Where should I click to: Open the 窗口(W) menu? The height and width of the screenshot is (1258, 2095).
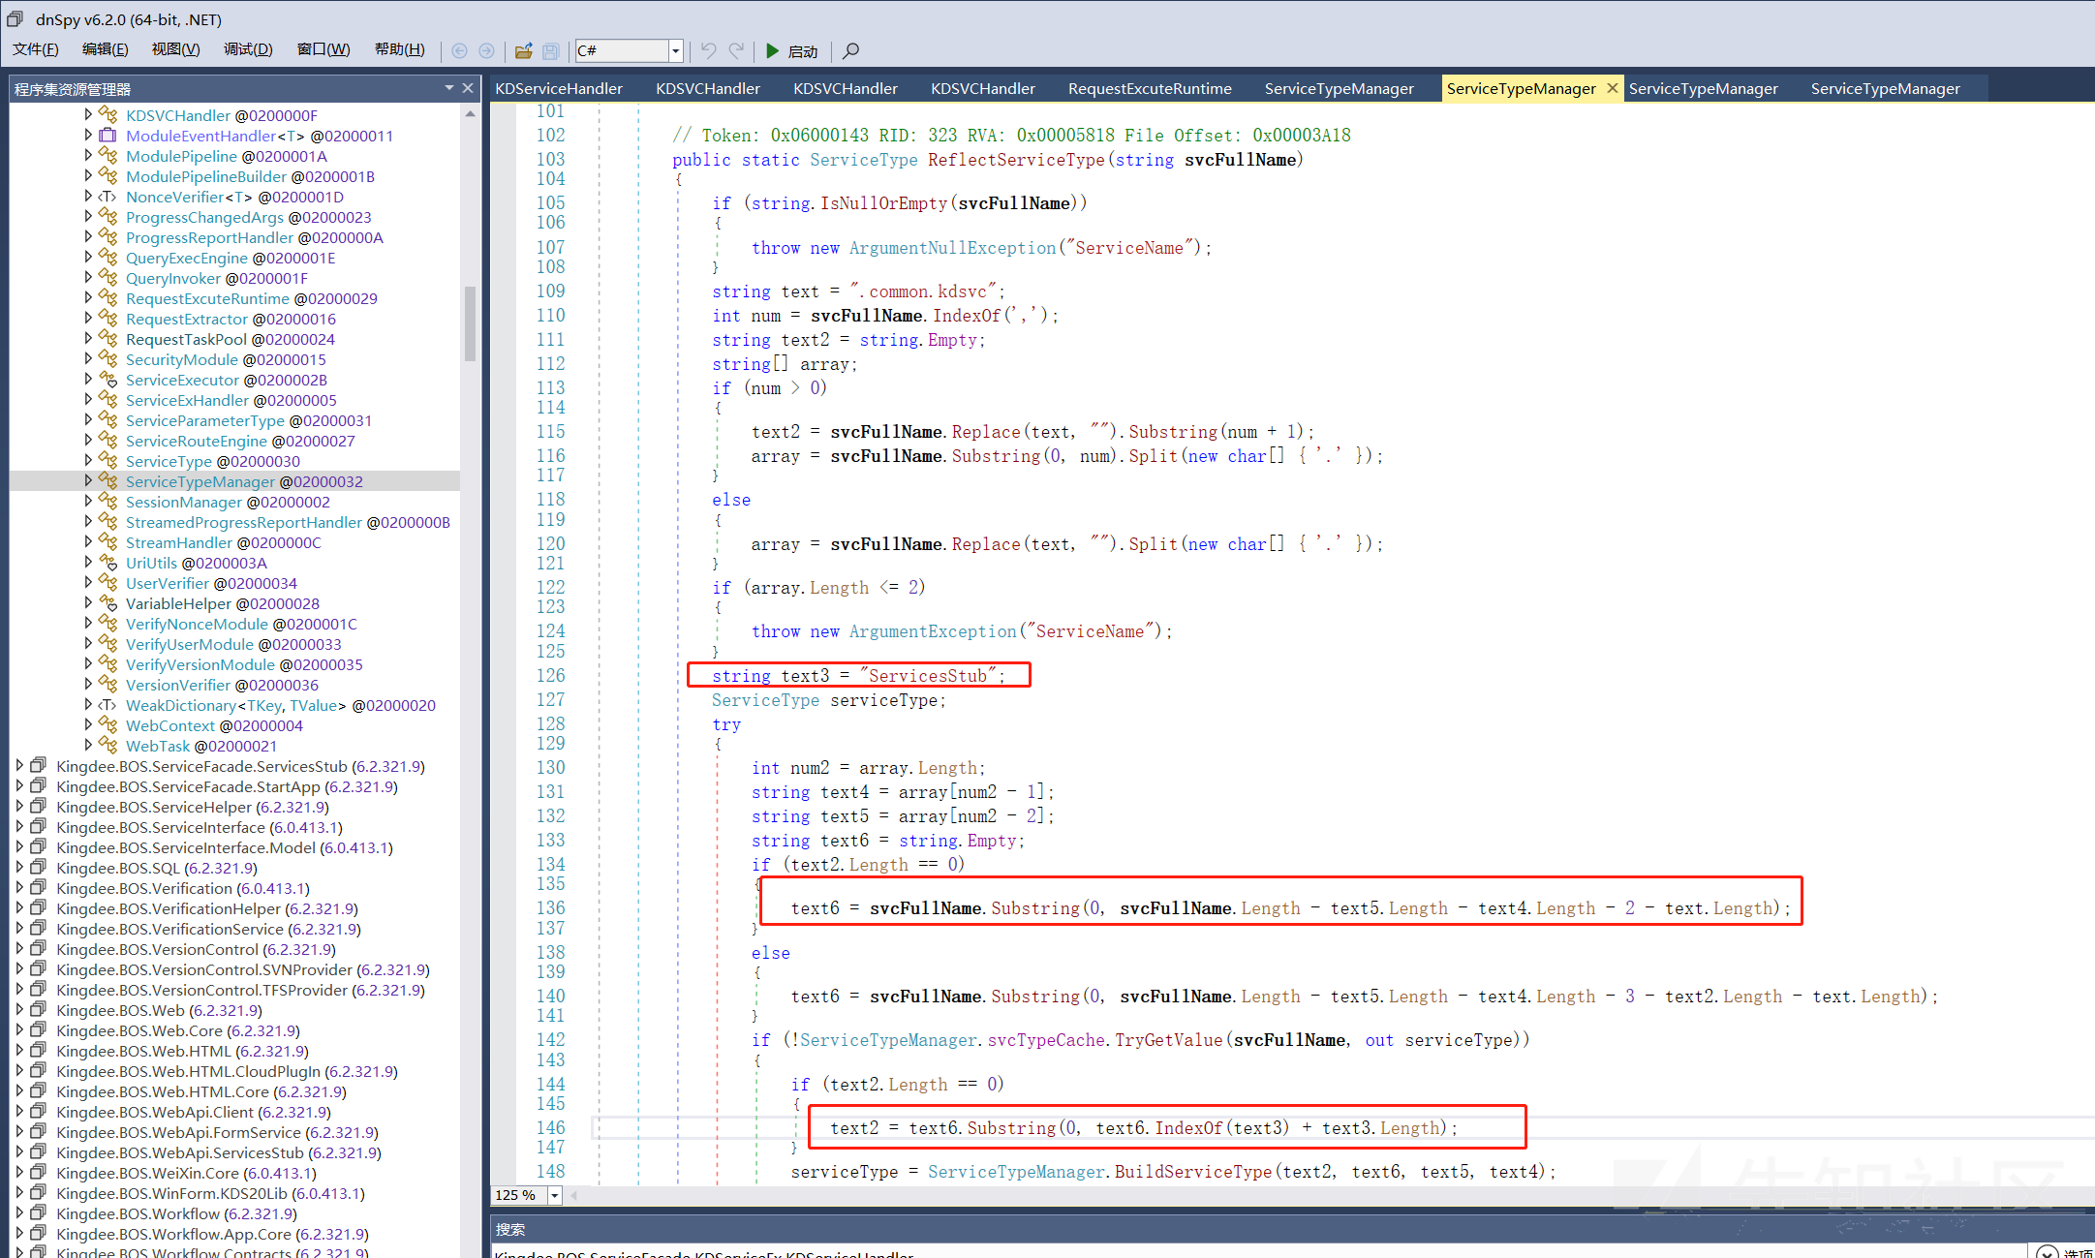point(323,49)
